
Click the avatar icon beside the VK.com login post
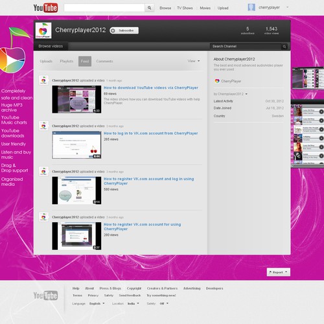click(x=43, y=126)
